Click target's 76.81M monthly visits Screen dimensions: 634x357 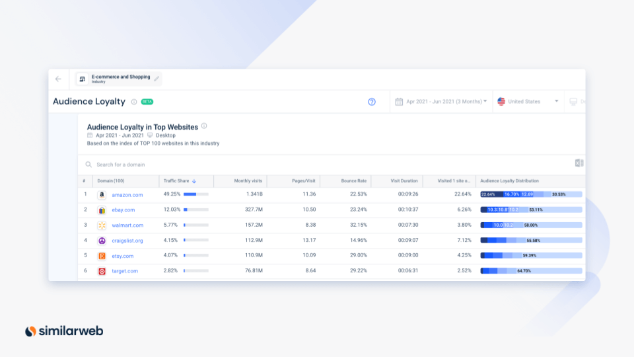pos(254,271)
